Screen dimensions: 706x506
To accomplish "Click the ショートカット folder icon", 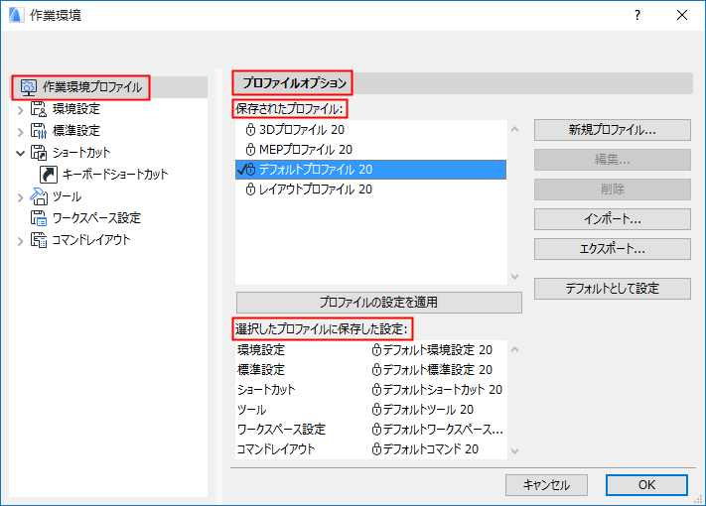I will pos(39,153).
